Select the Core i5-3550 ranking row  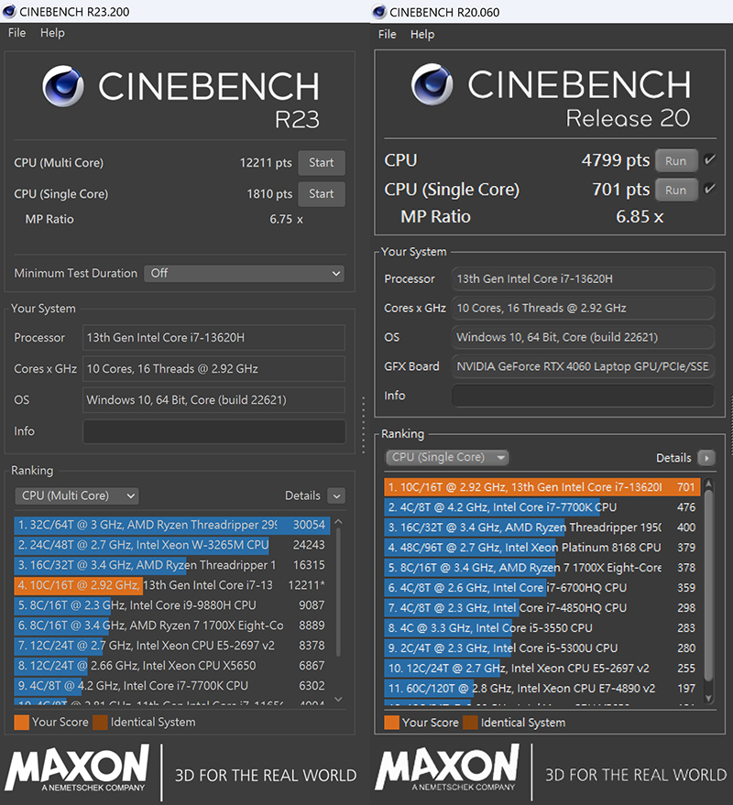pyautogui.click(x=542, y=628)
